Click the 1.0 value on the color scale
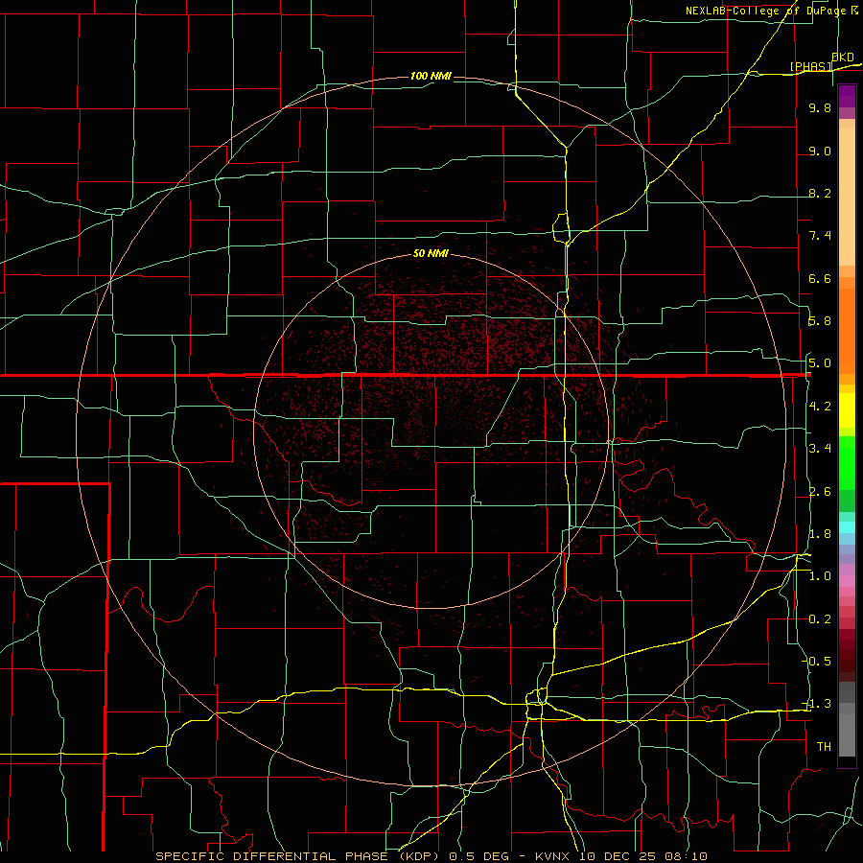863x863 pixels. click(820, 576)
